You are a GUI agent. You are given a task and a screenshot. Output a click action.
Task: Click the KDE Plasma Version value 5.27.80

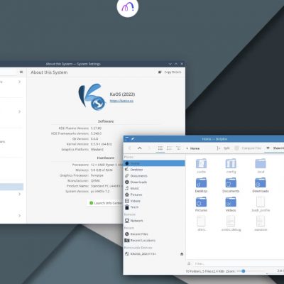click(96, 128)
